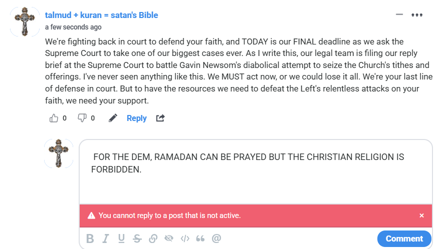The height and width of the screenshot is (249, 440).
Task: Downvote the comment with thumbs down
Action: [82, 118]
